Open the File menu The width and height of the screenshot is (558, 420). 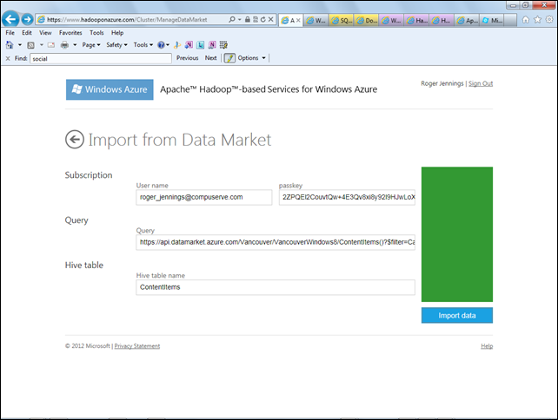[10, 33]
